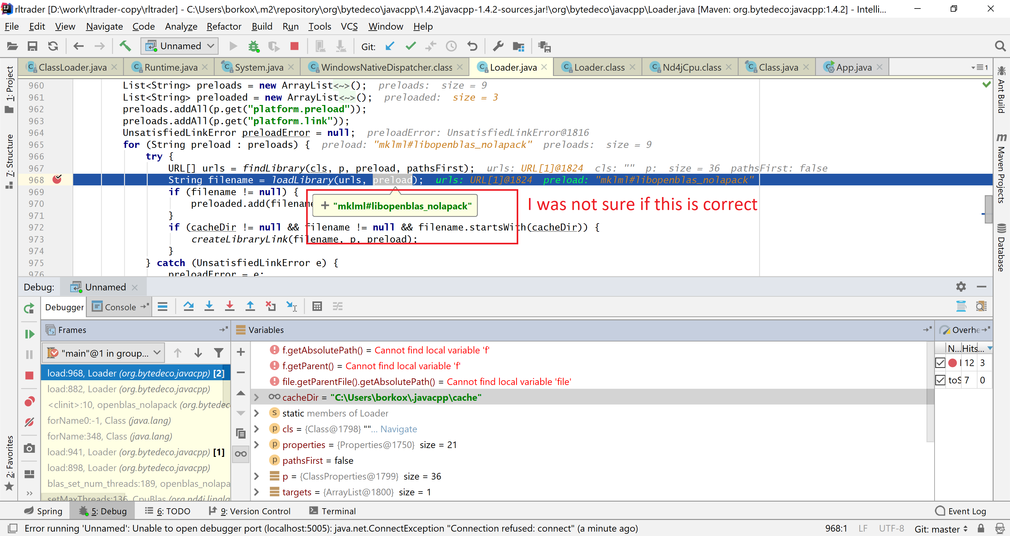Click the Synchronize refresh icon
Image resolution: width=1010 pixels, height=536 pixels.
click(x=53, y=47)
